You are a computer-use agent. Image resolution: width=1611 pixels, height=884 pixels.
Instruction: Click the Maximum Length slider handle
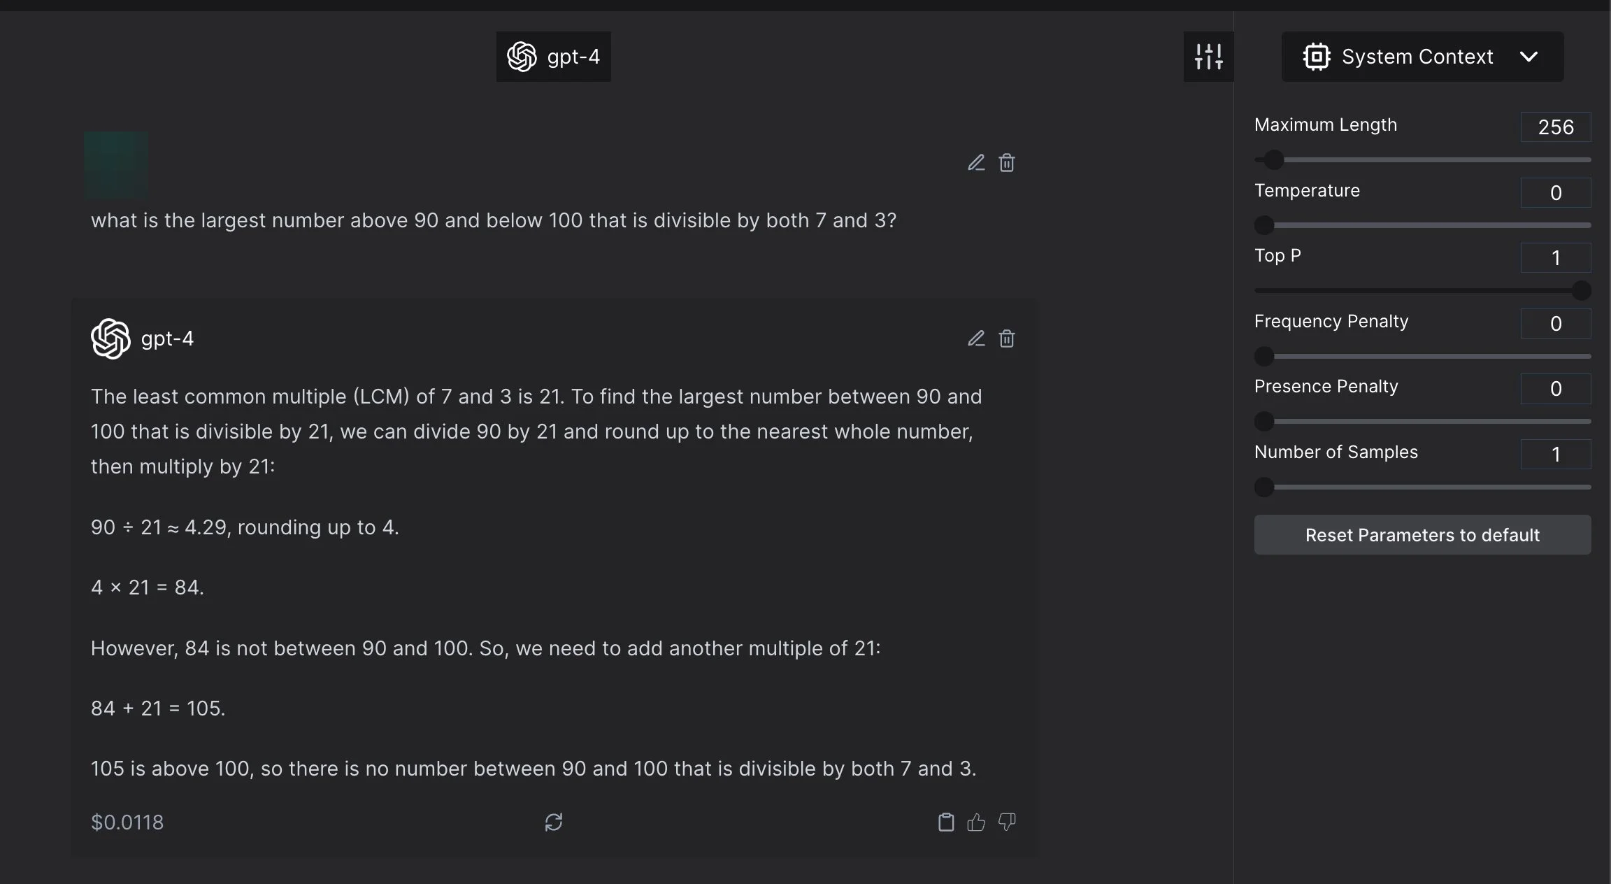point(1274,160)
